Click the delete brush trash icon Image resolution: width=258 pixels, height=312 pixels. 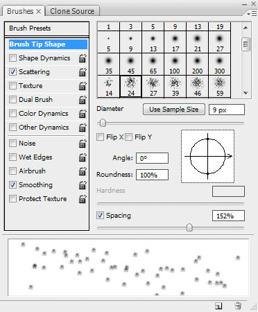point(238,306)
